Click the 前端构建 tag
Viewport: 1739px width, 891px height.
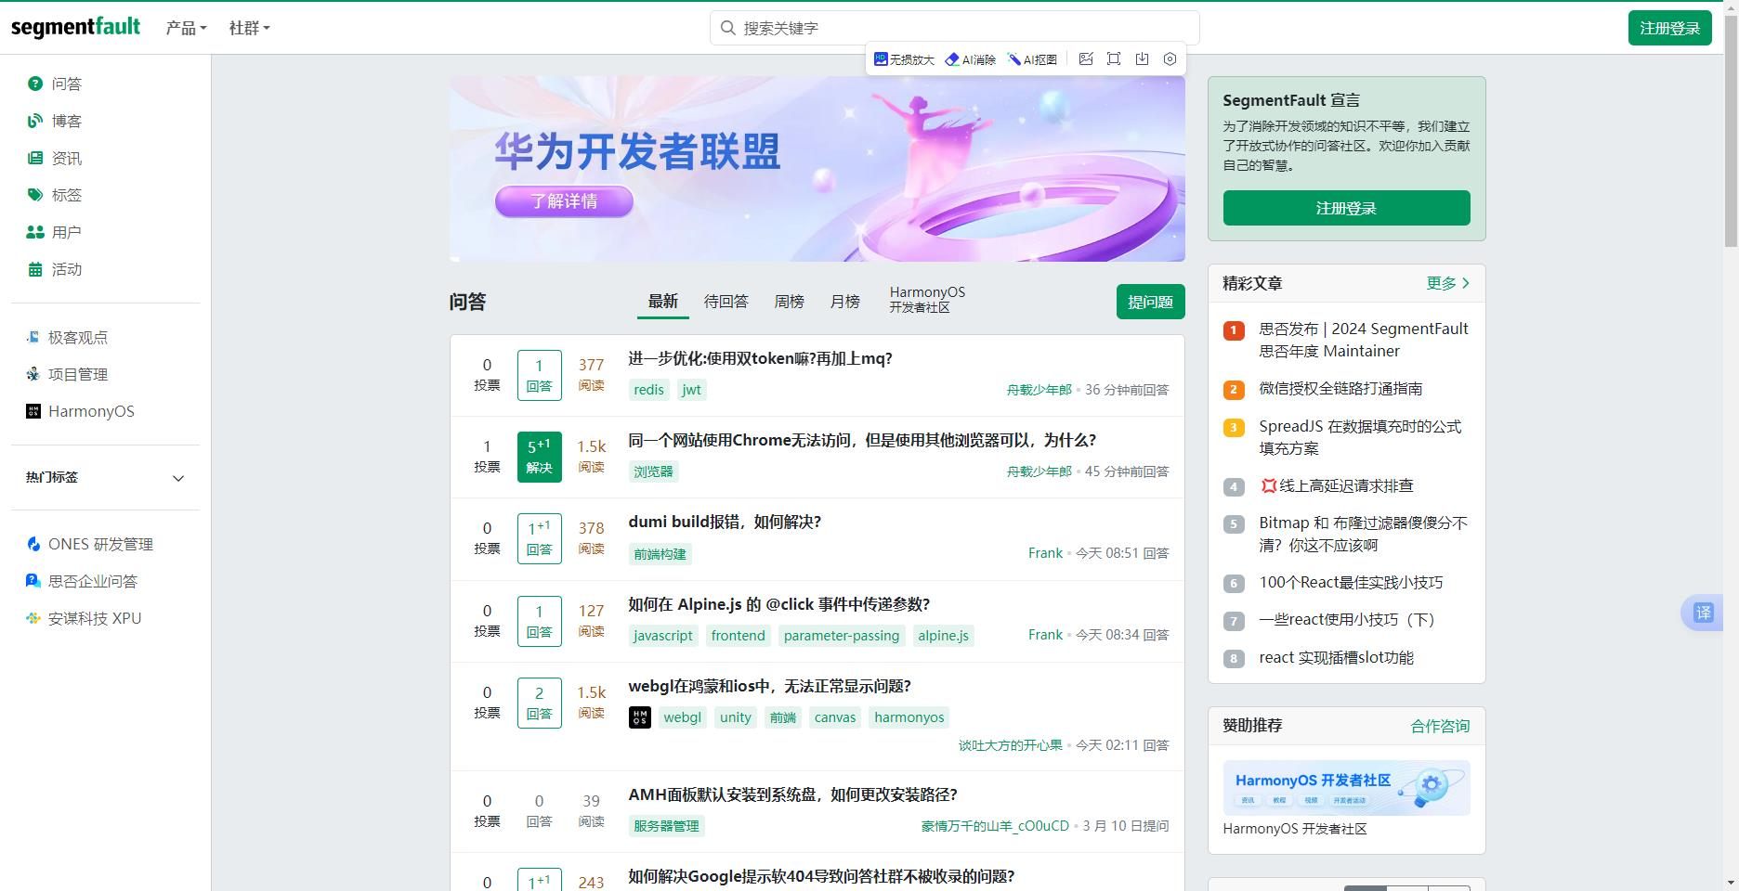[x=660, y=554]
